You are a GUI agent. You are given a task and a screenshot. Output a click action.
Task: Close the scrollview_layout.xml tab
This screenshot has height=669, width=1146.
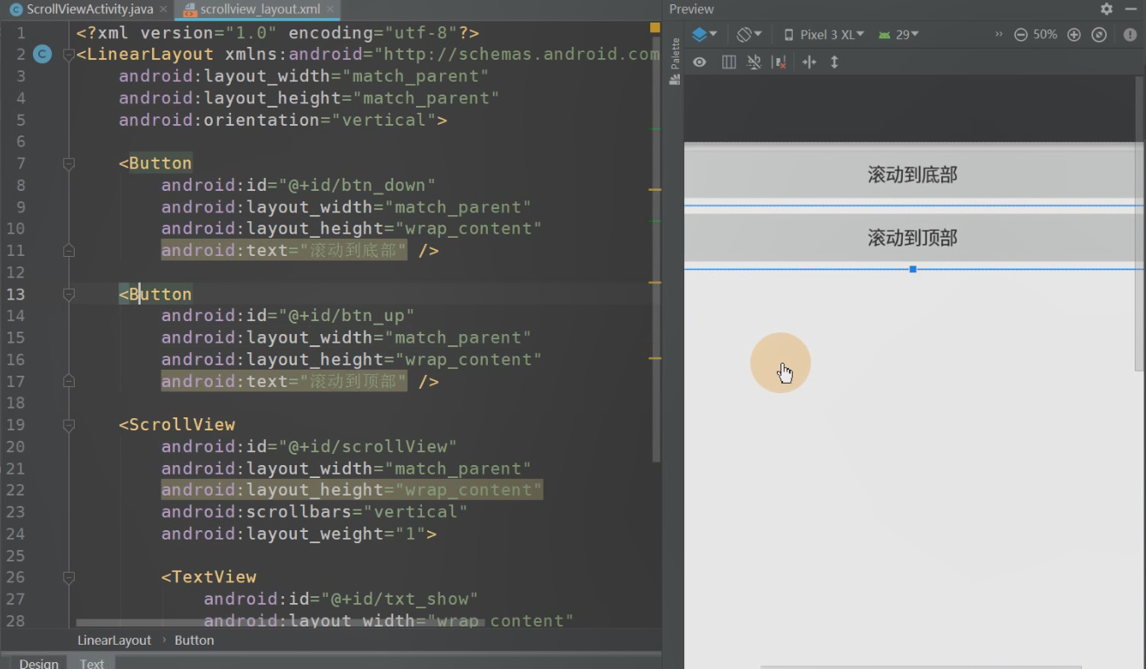(330, 10)
